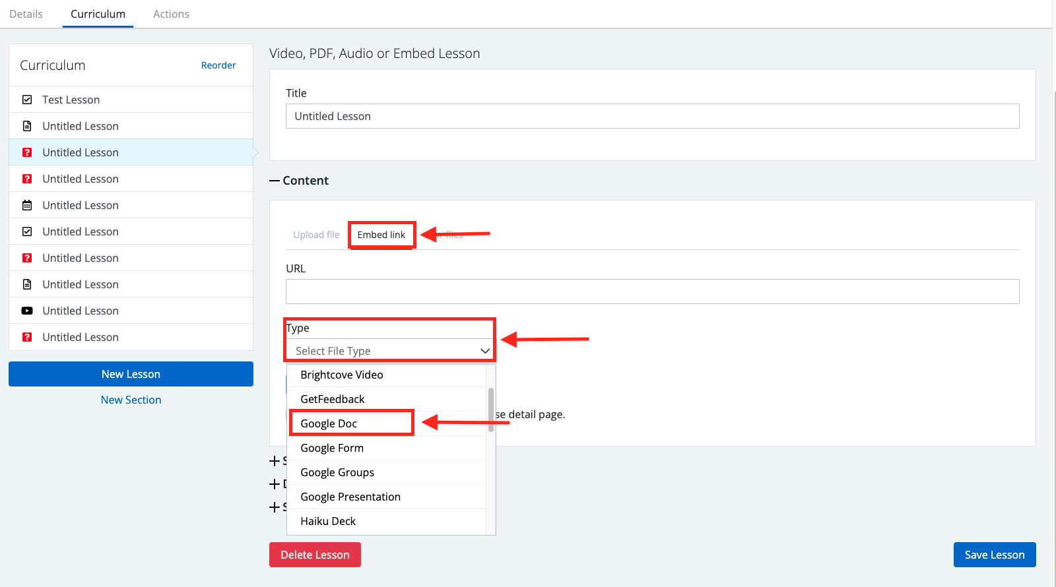Click the video play icon in curriculum list

point(27,311)
